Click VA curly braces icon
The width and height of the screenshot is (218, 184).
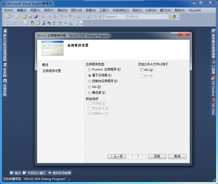pos(66,23)
